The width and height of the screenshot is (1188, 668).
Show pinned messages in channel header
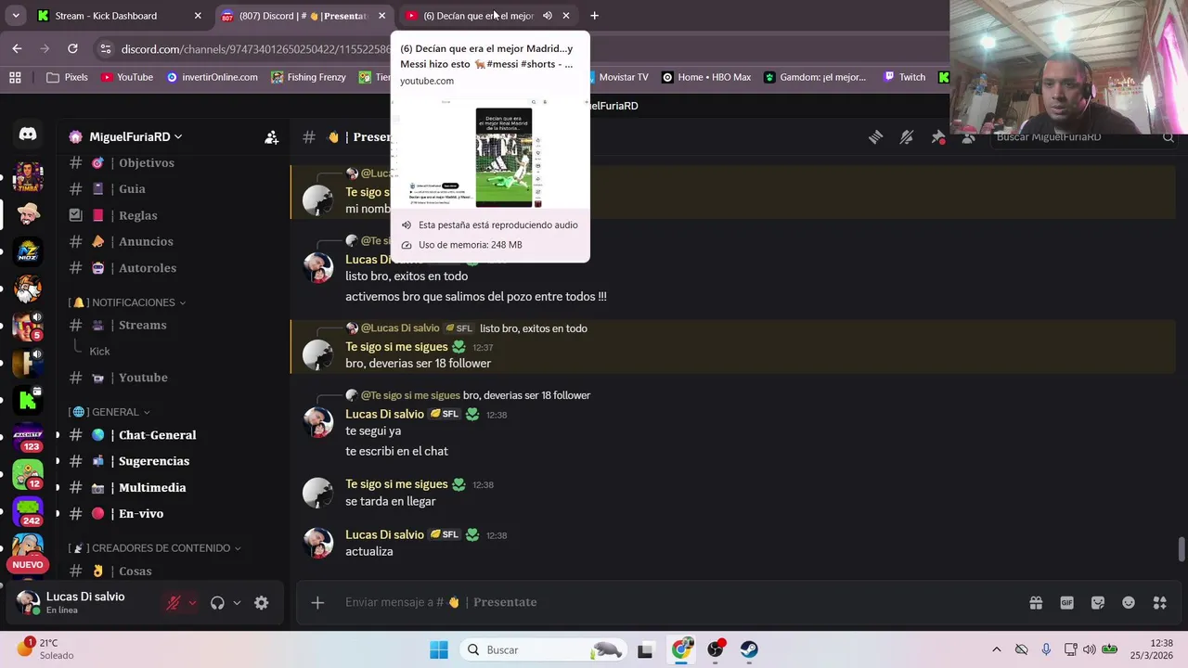(938, 137)
